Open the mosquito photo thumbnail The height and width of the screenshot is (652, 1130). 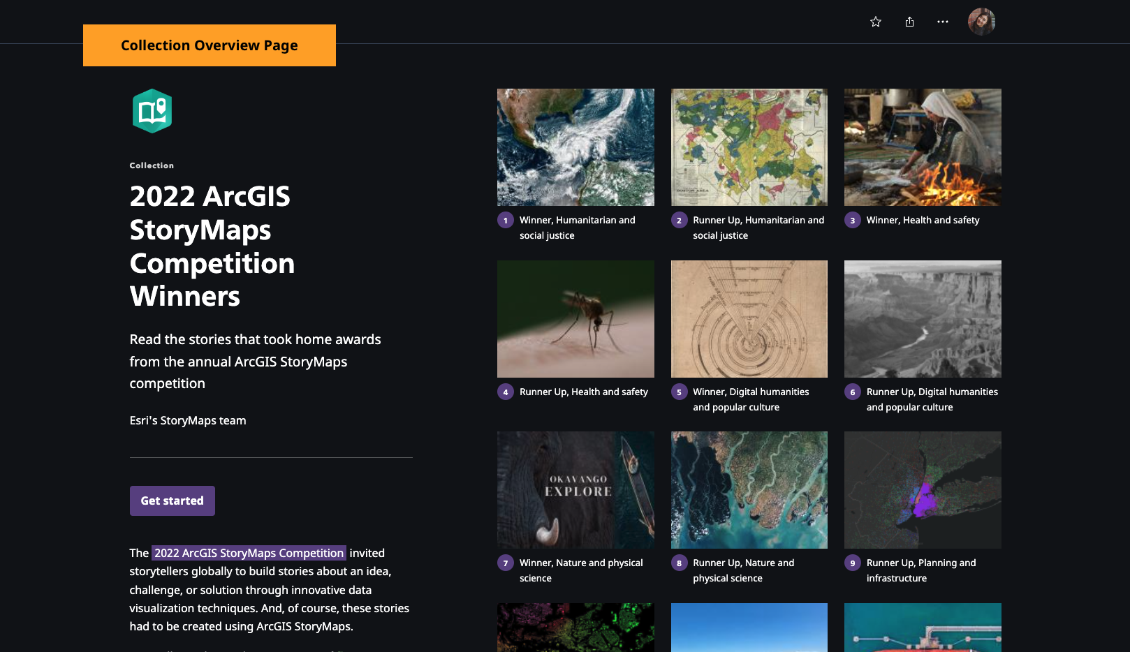575,319
